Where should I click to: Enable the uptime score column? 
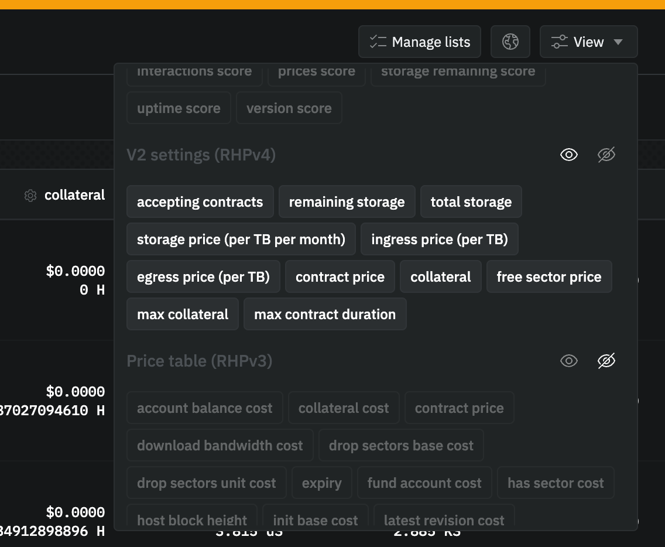tap(179, 108)
